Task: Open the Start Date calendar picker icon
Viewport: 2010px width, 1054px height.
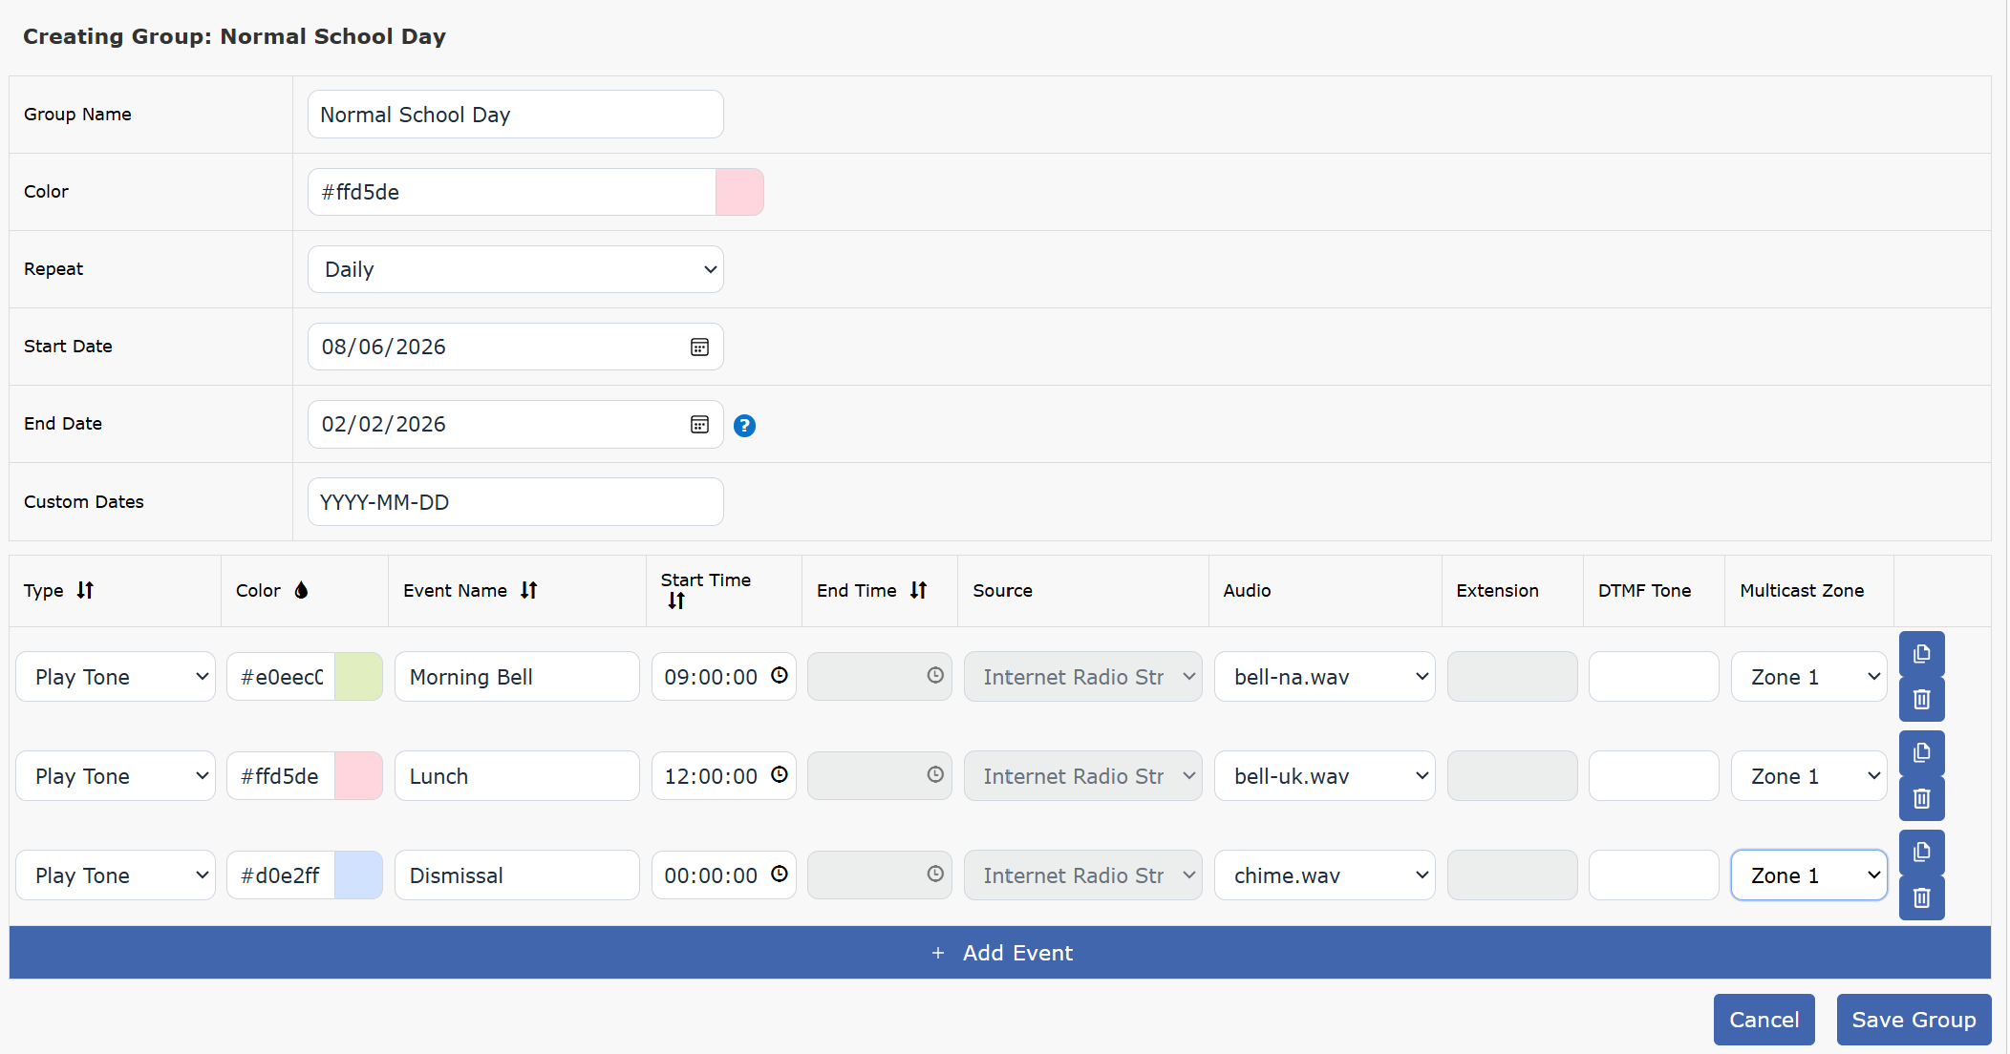Action: tap(699, 348)
